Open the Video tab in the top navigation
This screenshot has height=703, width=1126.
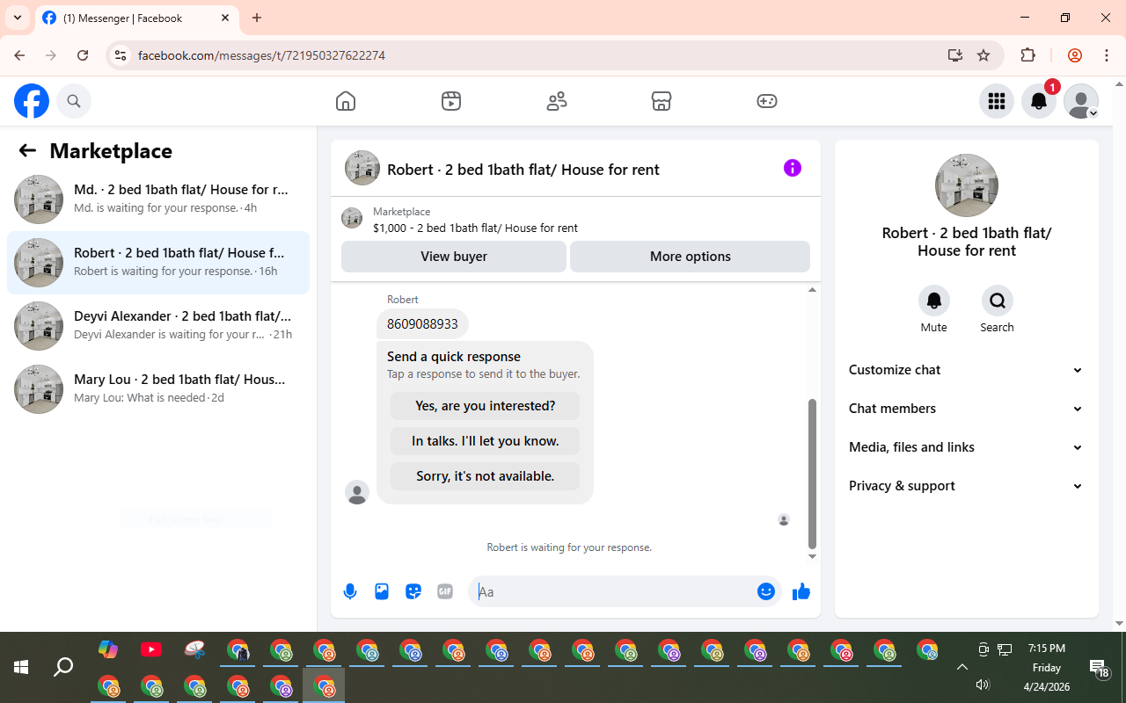451,101
